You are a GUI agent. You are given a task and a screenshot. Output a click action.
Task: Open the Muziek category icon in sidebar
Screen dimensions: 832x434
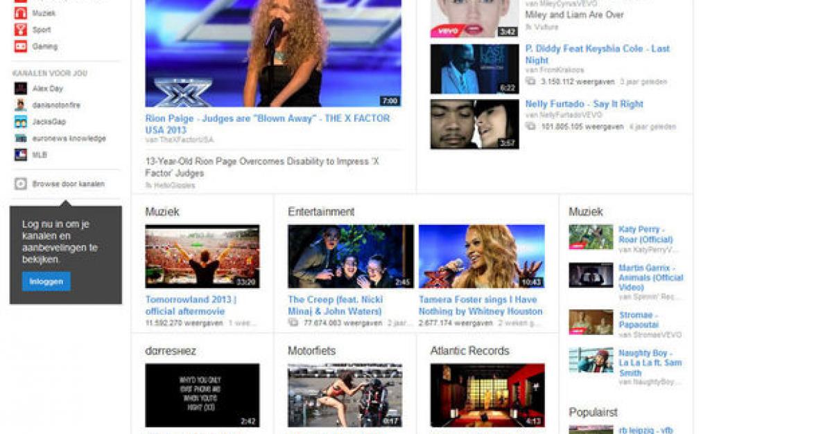(x=21, y=12)
